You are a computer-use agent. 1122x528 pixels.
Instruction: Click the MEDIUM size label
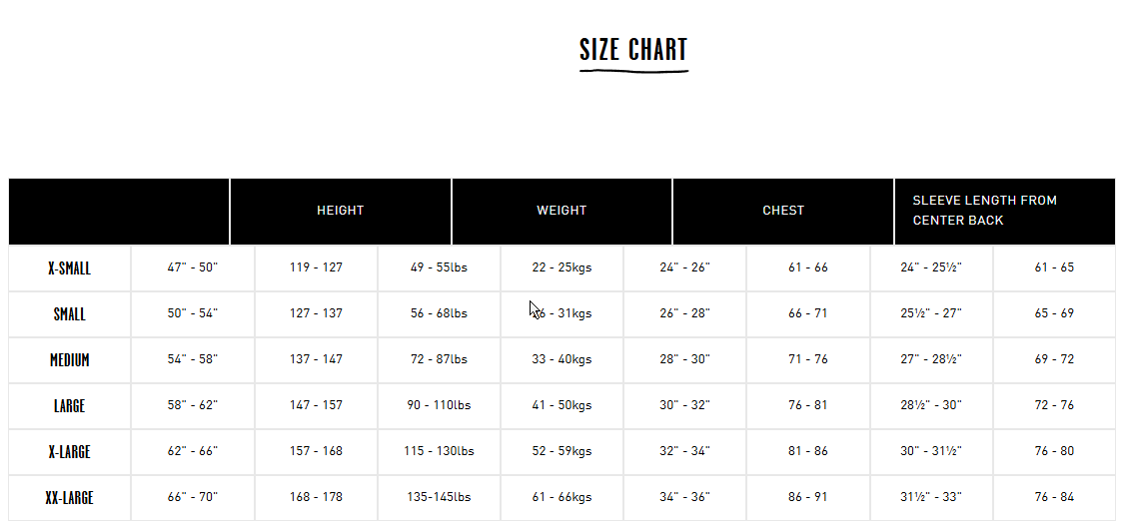click(x=69, y=360)
